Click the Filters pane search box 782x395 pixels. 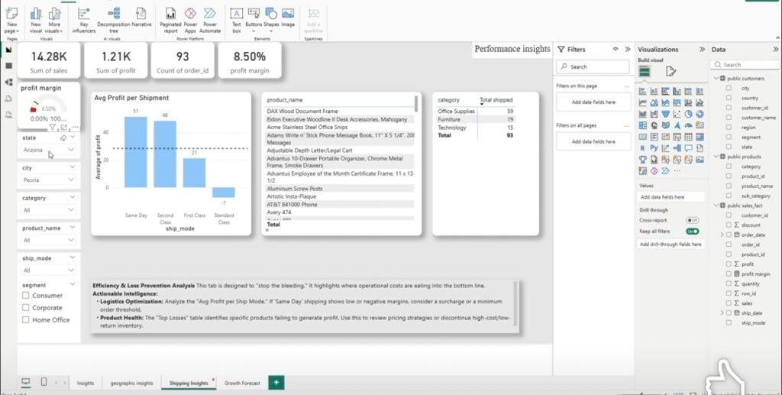click(x=593, y=66)
